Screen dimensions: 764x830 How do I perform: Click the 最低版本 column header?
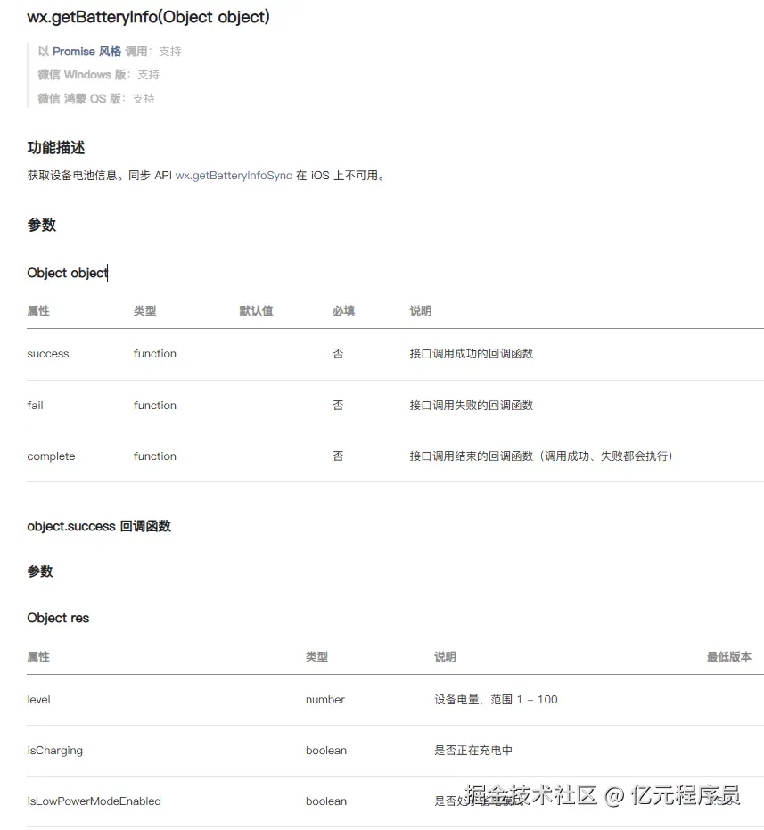727,656
